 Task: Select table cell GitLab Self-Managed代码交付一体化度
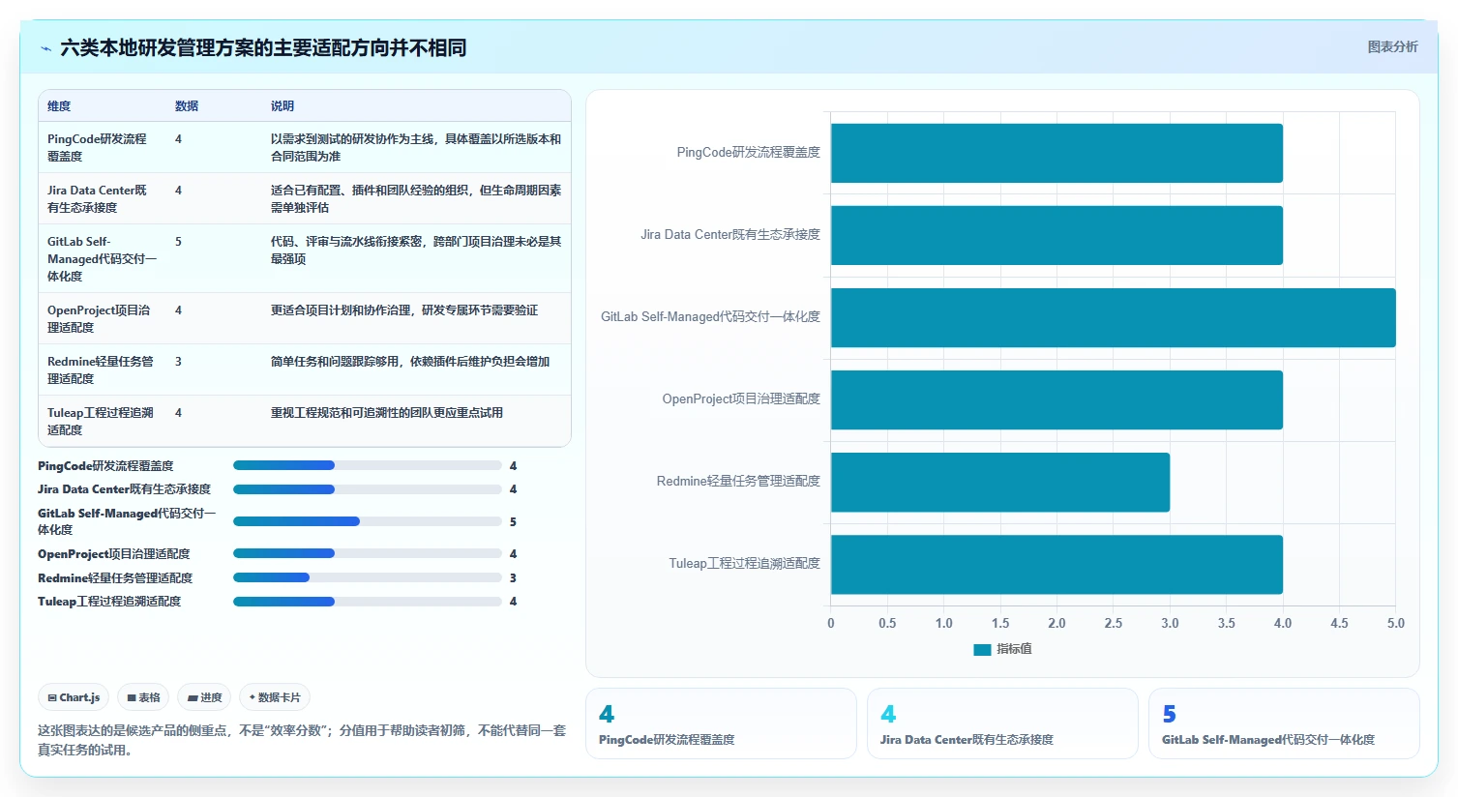[x=102, y=258]
